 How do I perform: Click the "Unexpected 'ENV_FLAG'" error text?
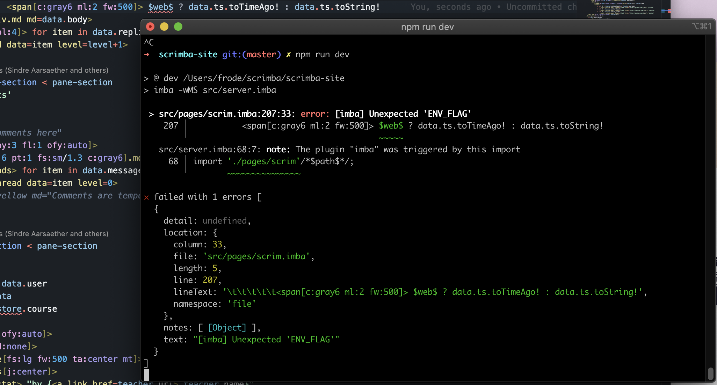(x=419, y=113)
